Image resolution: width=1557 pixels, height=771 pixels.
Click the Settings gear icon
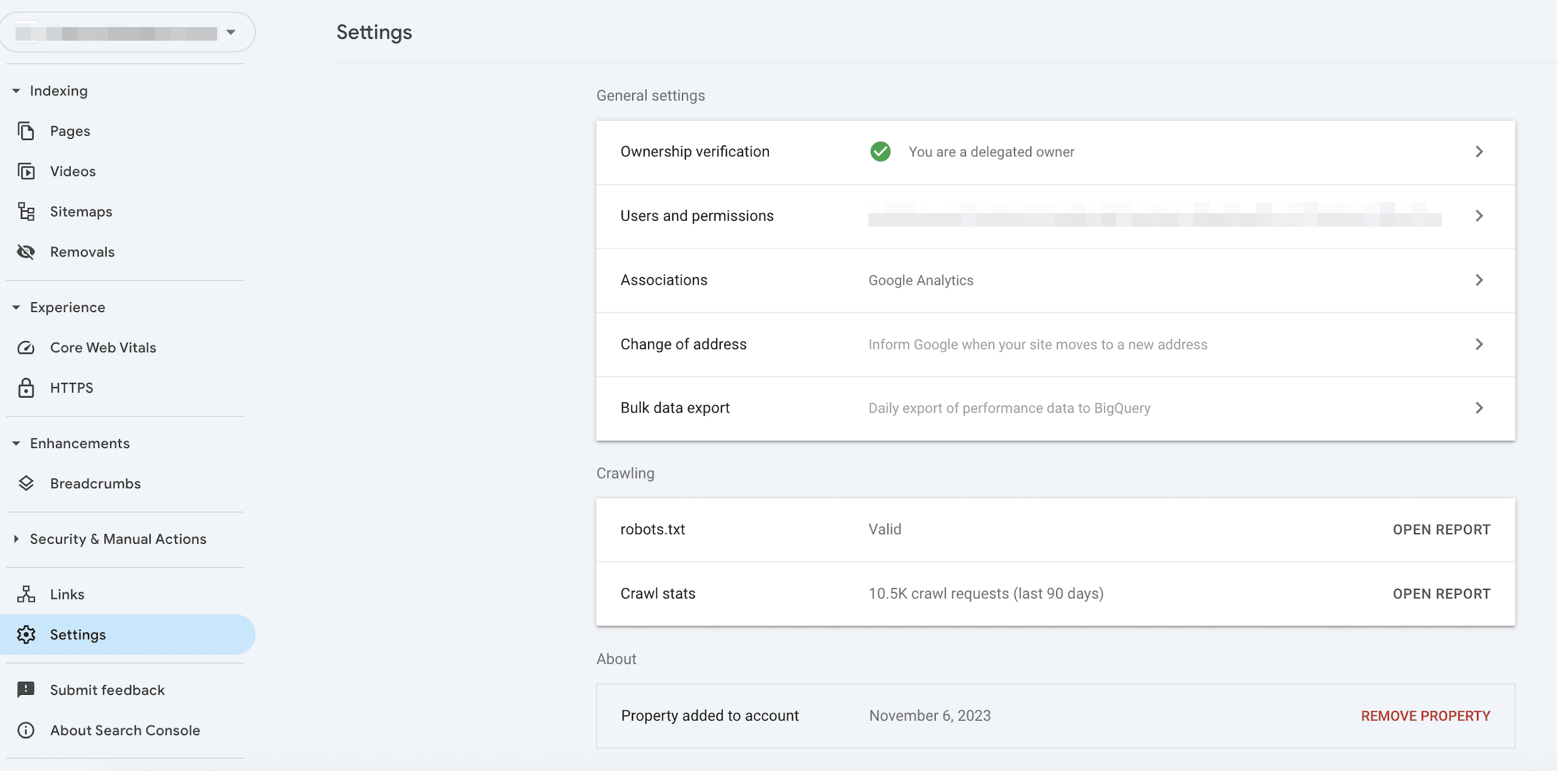(26, 634)
